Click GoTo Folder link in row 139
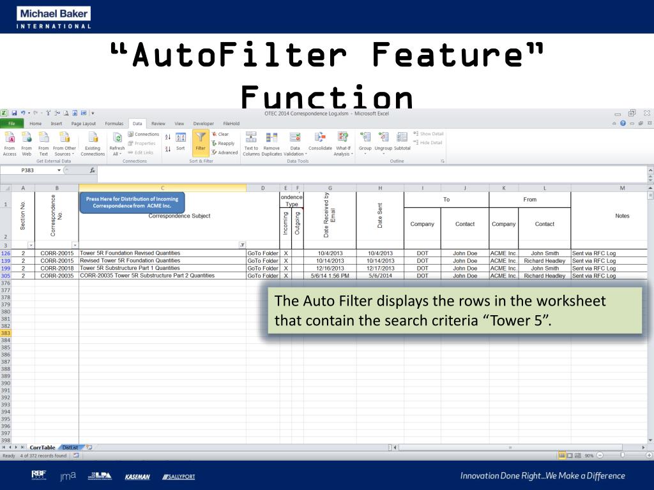 pyautogui.click(x=262, y=261)
